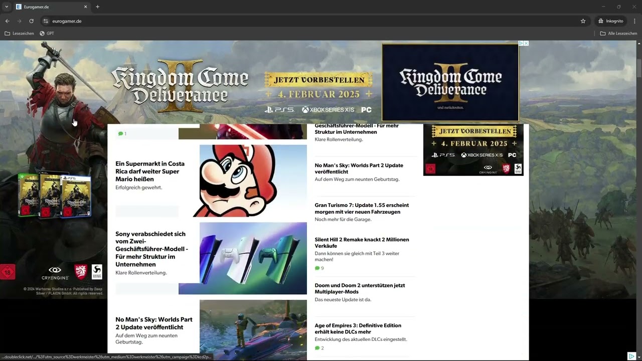Image resolution: width=642 pixels, height=361 pixels.
Task: Open the GPT bookmark
Action: 47,33
